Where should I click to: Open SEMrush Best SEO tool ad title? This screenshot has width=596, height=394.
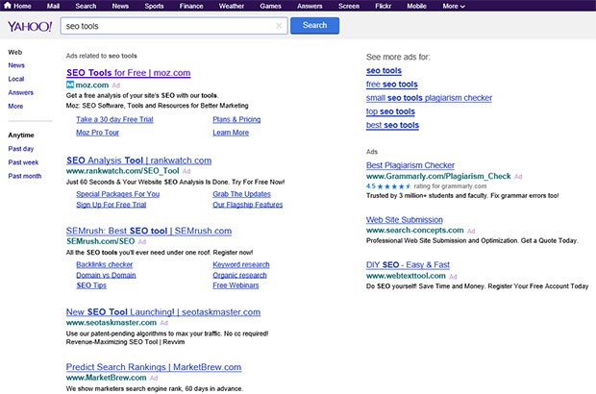click(149, 231)
